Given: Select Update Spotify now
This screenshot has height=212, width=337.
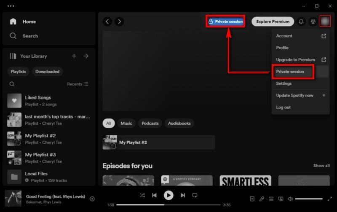Looking at the screenshot, I should 301,95.
